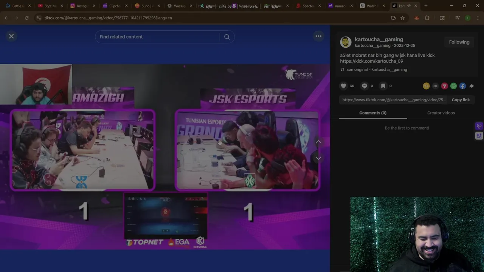Close the TikTok video viewer with X
This screenshot has width=484, height=272.
coord(11,36)
